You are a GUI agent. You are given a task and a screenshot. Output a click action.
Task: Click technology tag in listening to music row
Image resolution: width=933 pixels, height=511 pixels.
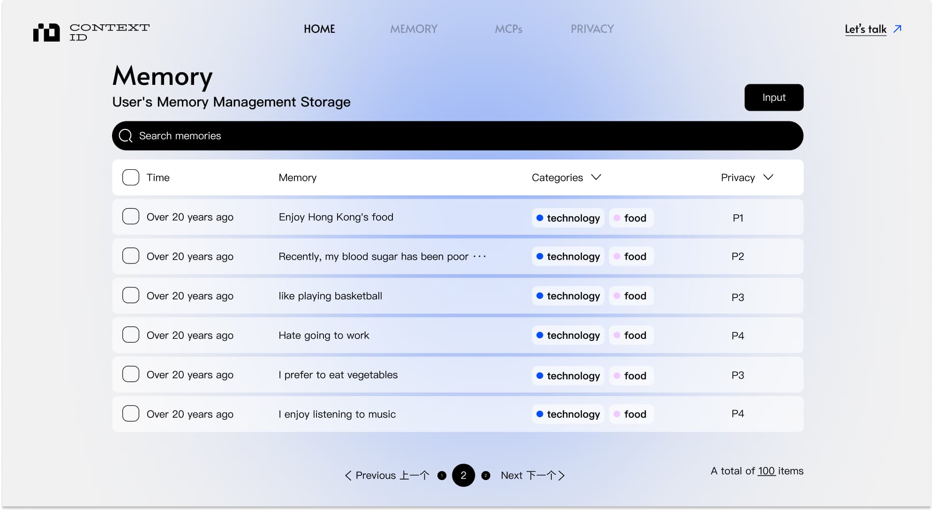point(568,414)
